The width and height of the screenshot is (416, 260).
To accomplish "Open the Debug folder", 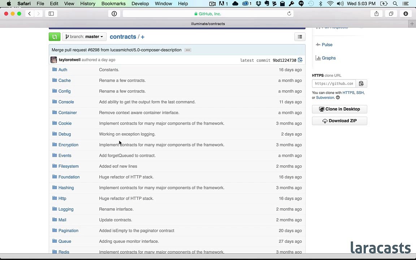I will pos(65,134).
